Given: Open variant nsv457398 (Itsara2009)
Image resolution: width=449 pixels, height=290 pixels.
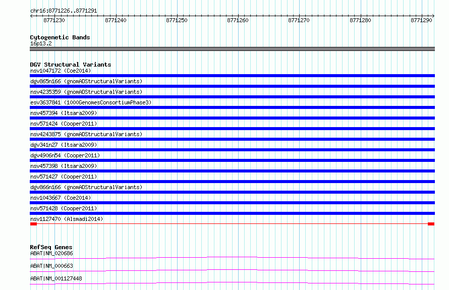Looking at the screenshot, I should pos(64,166).
